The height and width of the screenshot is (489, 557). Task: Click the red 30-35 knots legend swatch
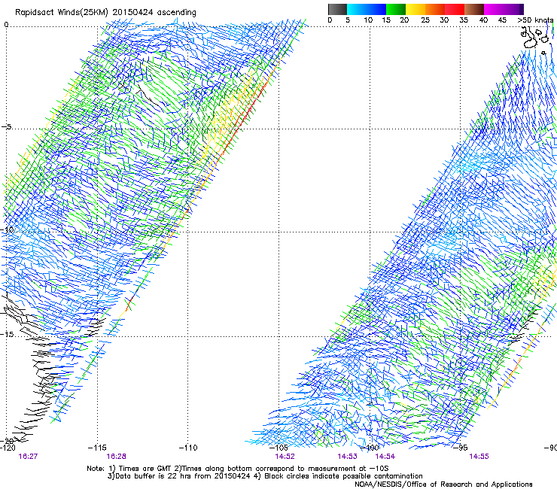click(x=455, y=9)
